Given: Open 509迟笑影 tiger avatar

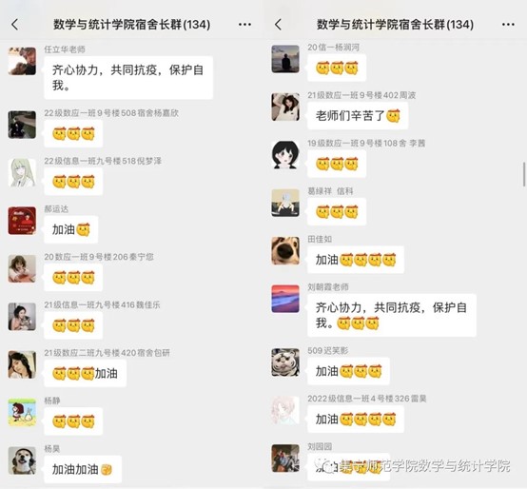Looking at the screenshot, I should [285, 362].
